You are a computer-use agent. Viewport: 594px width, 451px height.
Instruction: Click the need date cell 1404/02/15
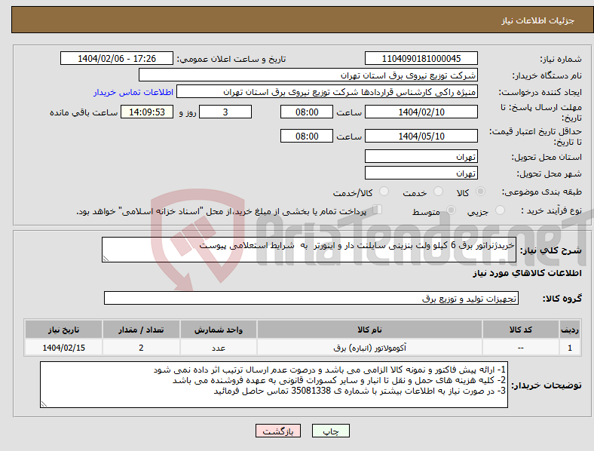point(63,348)
